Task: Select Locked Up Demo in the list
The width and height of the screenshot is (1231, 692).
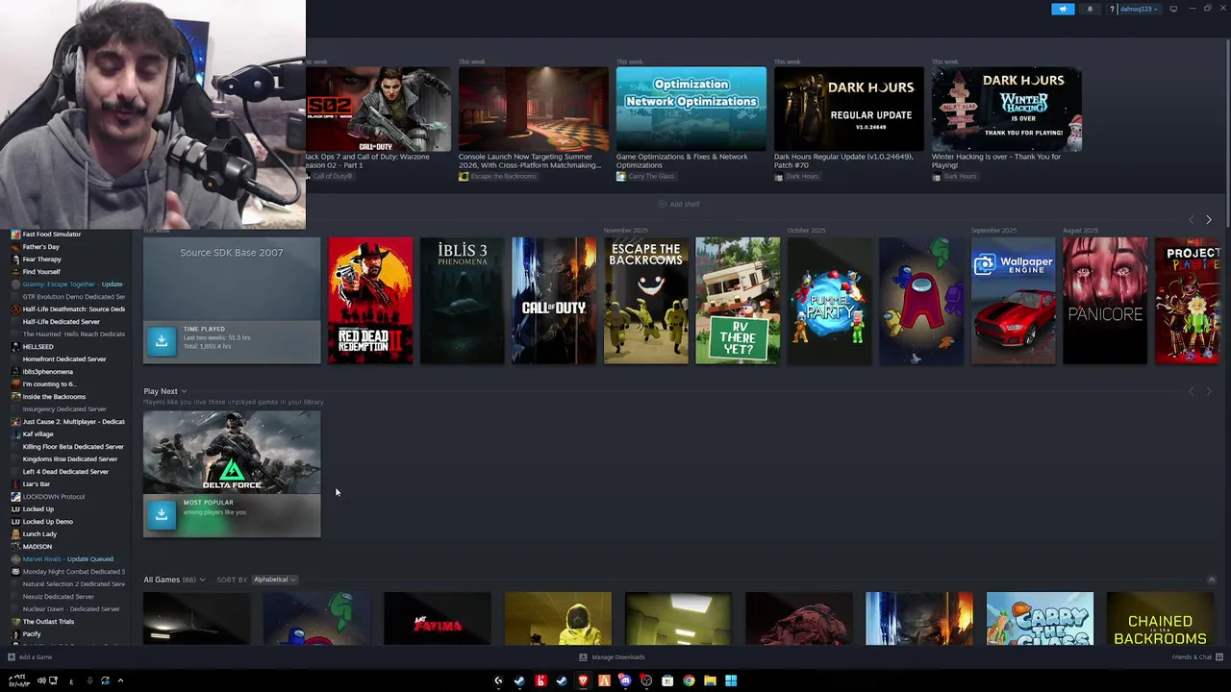Action: pos(48,522)
